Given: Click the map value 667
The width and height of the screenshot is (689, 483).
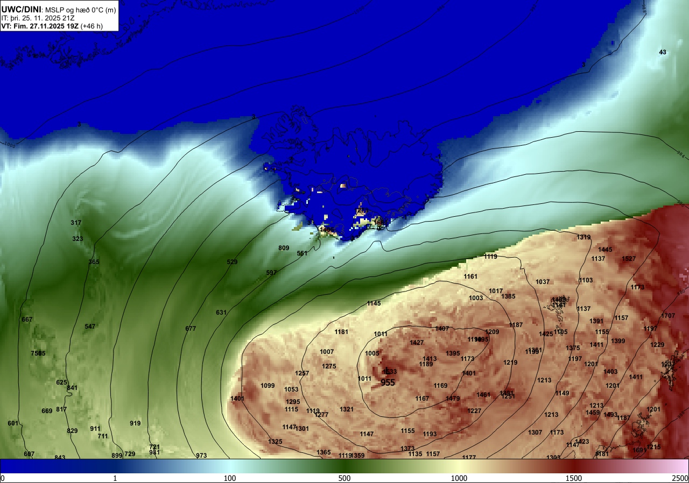Looking at the screenshot, I should coord(27,319).
